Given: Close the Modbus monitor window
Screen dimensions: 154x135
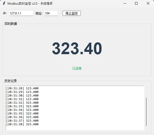Looking at the screenshot, I should (148, 3).
